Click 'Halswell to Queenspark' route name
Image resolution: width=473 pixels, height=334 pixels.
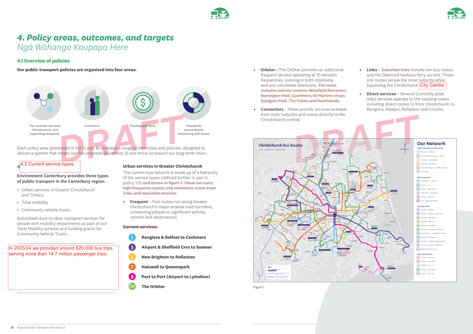[166, 267]
